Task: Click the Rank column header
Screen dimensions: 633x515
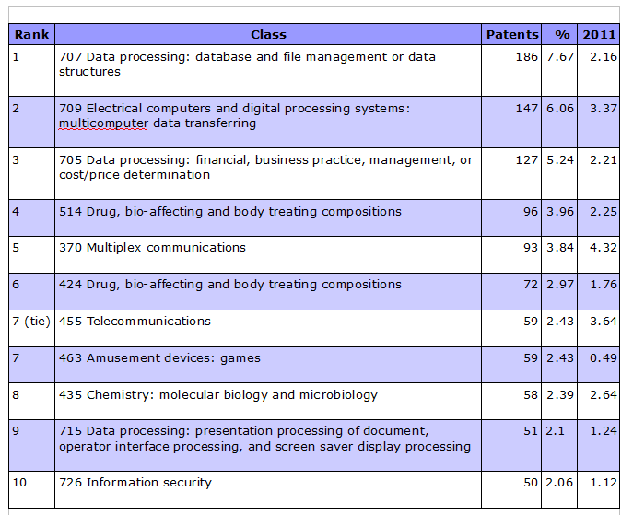Action: click(31, 34)
